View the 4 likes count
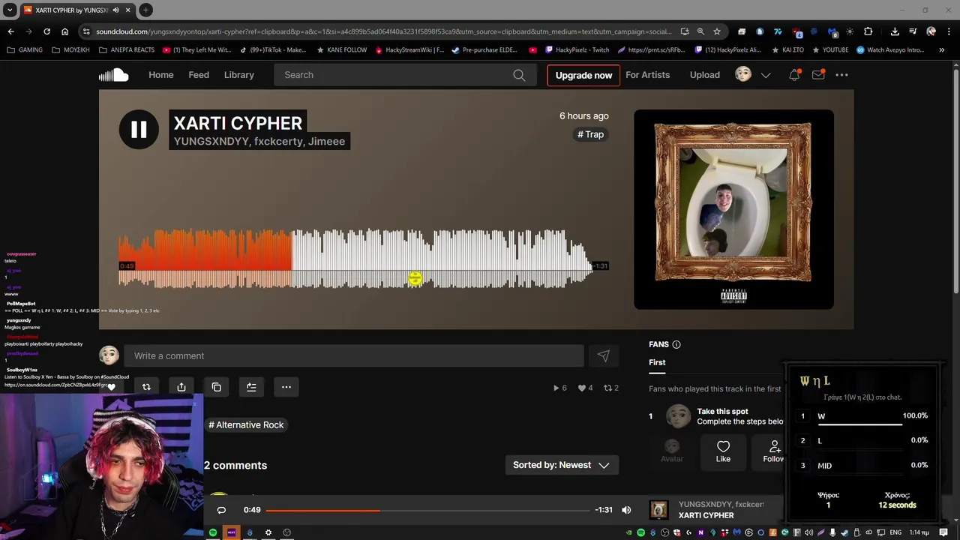Image resolution: width=960 pixels, height=540 pixels. click(x=585, y=388)
